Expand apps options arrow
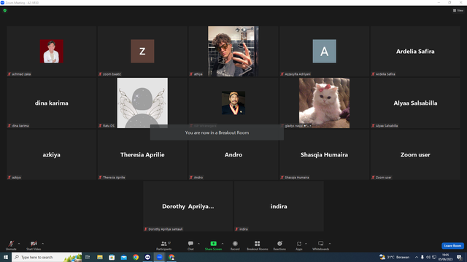467x262 pixels. (x=306, y=244)
